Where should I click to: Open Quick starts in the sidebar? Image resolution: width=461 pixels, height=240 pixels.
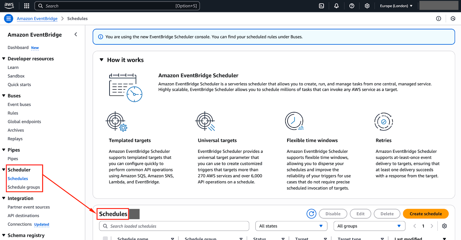tap(19, 85)
